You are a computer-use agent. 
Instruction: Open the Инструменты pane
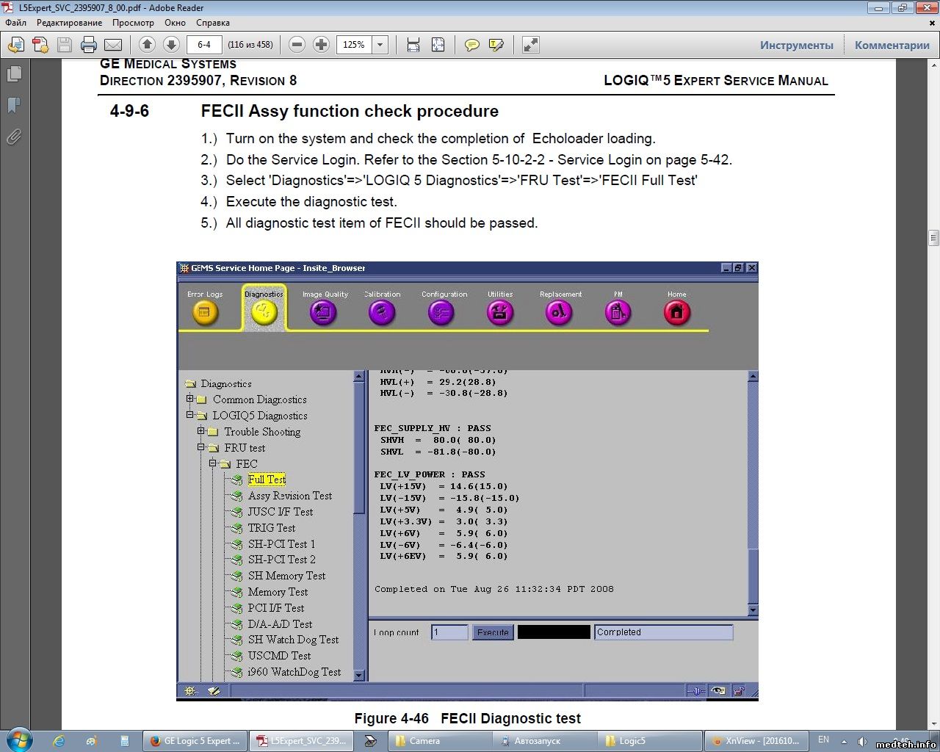point(796,45)
